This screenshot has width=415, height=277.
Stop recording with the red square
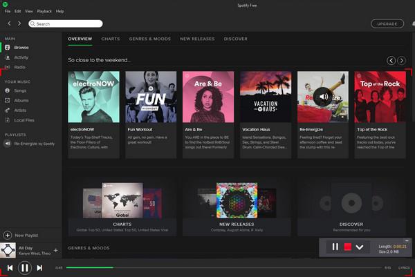tap(347, 247)
